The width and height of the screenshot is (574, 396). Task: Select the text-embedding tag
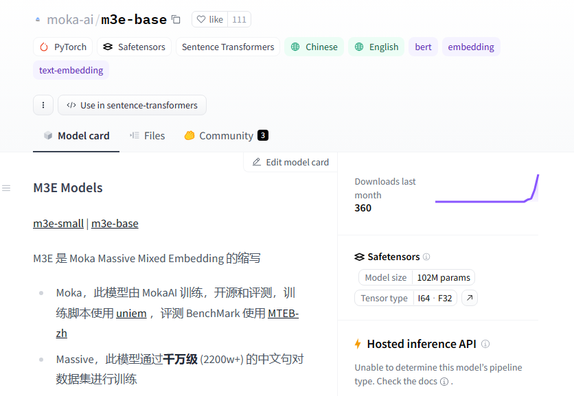point(71,70)
